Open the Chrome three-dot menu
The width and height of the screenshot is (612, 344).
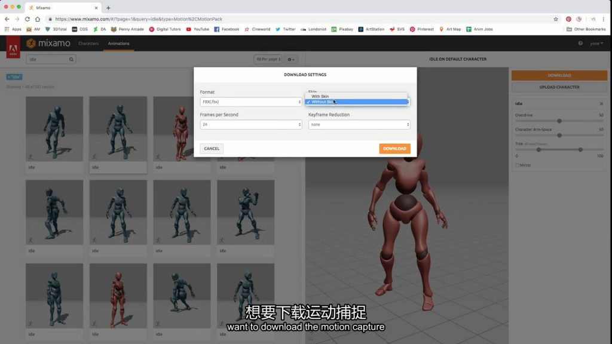pyautogui.click(x=604, y=19)
